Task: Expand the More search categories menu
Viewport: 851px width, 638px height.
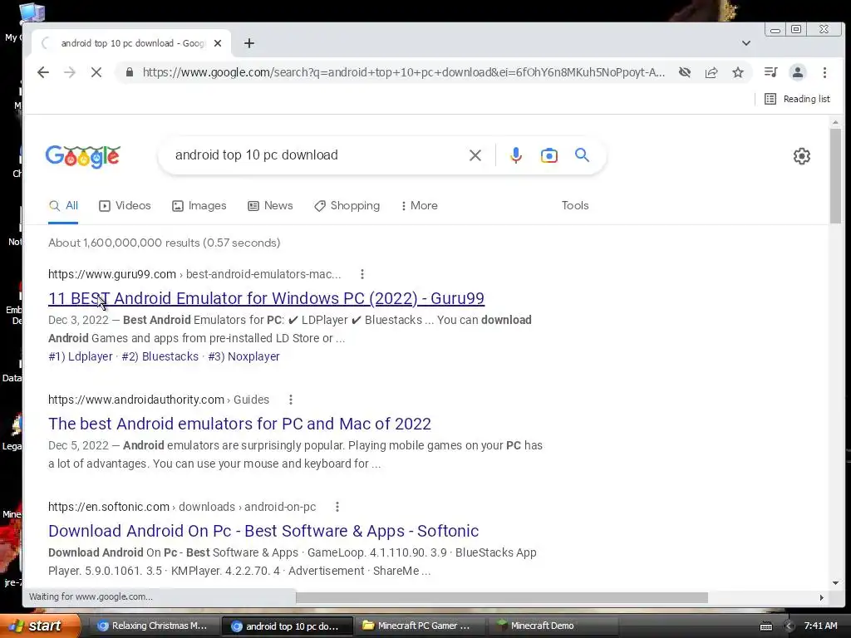Action: coord(419,206)
